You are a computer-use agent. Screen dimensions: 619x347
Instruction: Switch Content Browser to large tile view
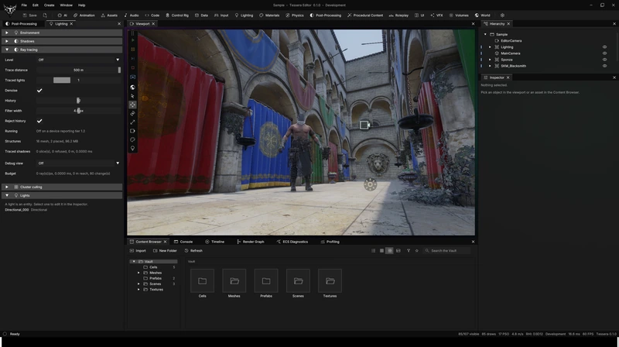[381, 250]
